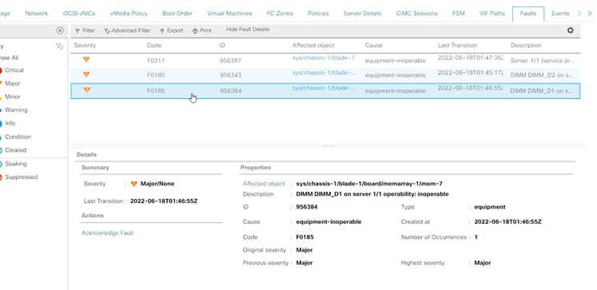This screenshot has width=597, height=290.
Task: Open affected object link for fault 956384
Action: coord(324,88)
